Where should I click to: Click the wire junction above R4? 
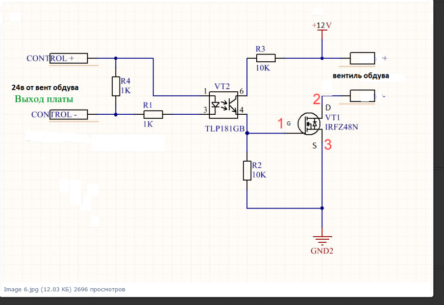tap(116, 58)
